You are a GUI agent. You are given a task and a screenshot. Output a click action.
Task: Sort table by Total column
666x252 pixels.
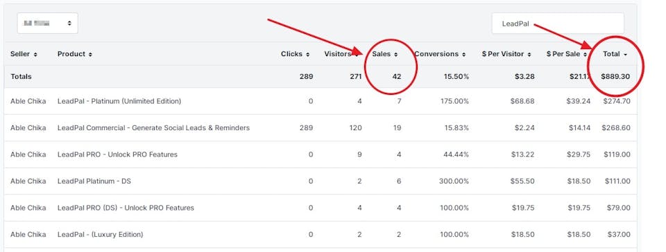pos(615,54)
